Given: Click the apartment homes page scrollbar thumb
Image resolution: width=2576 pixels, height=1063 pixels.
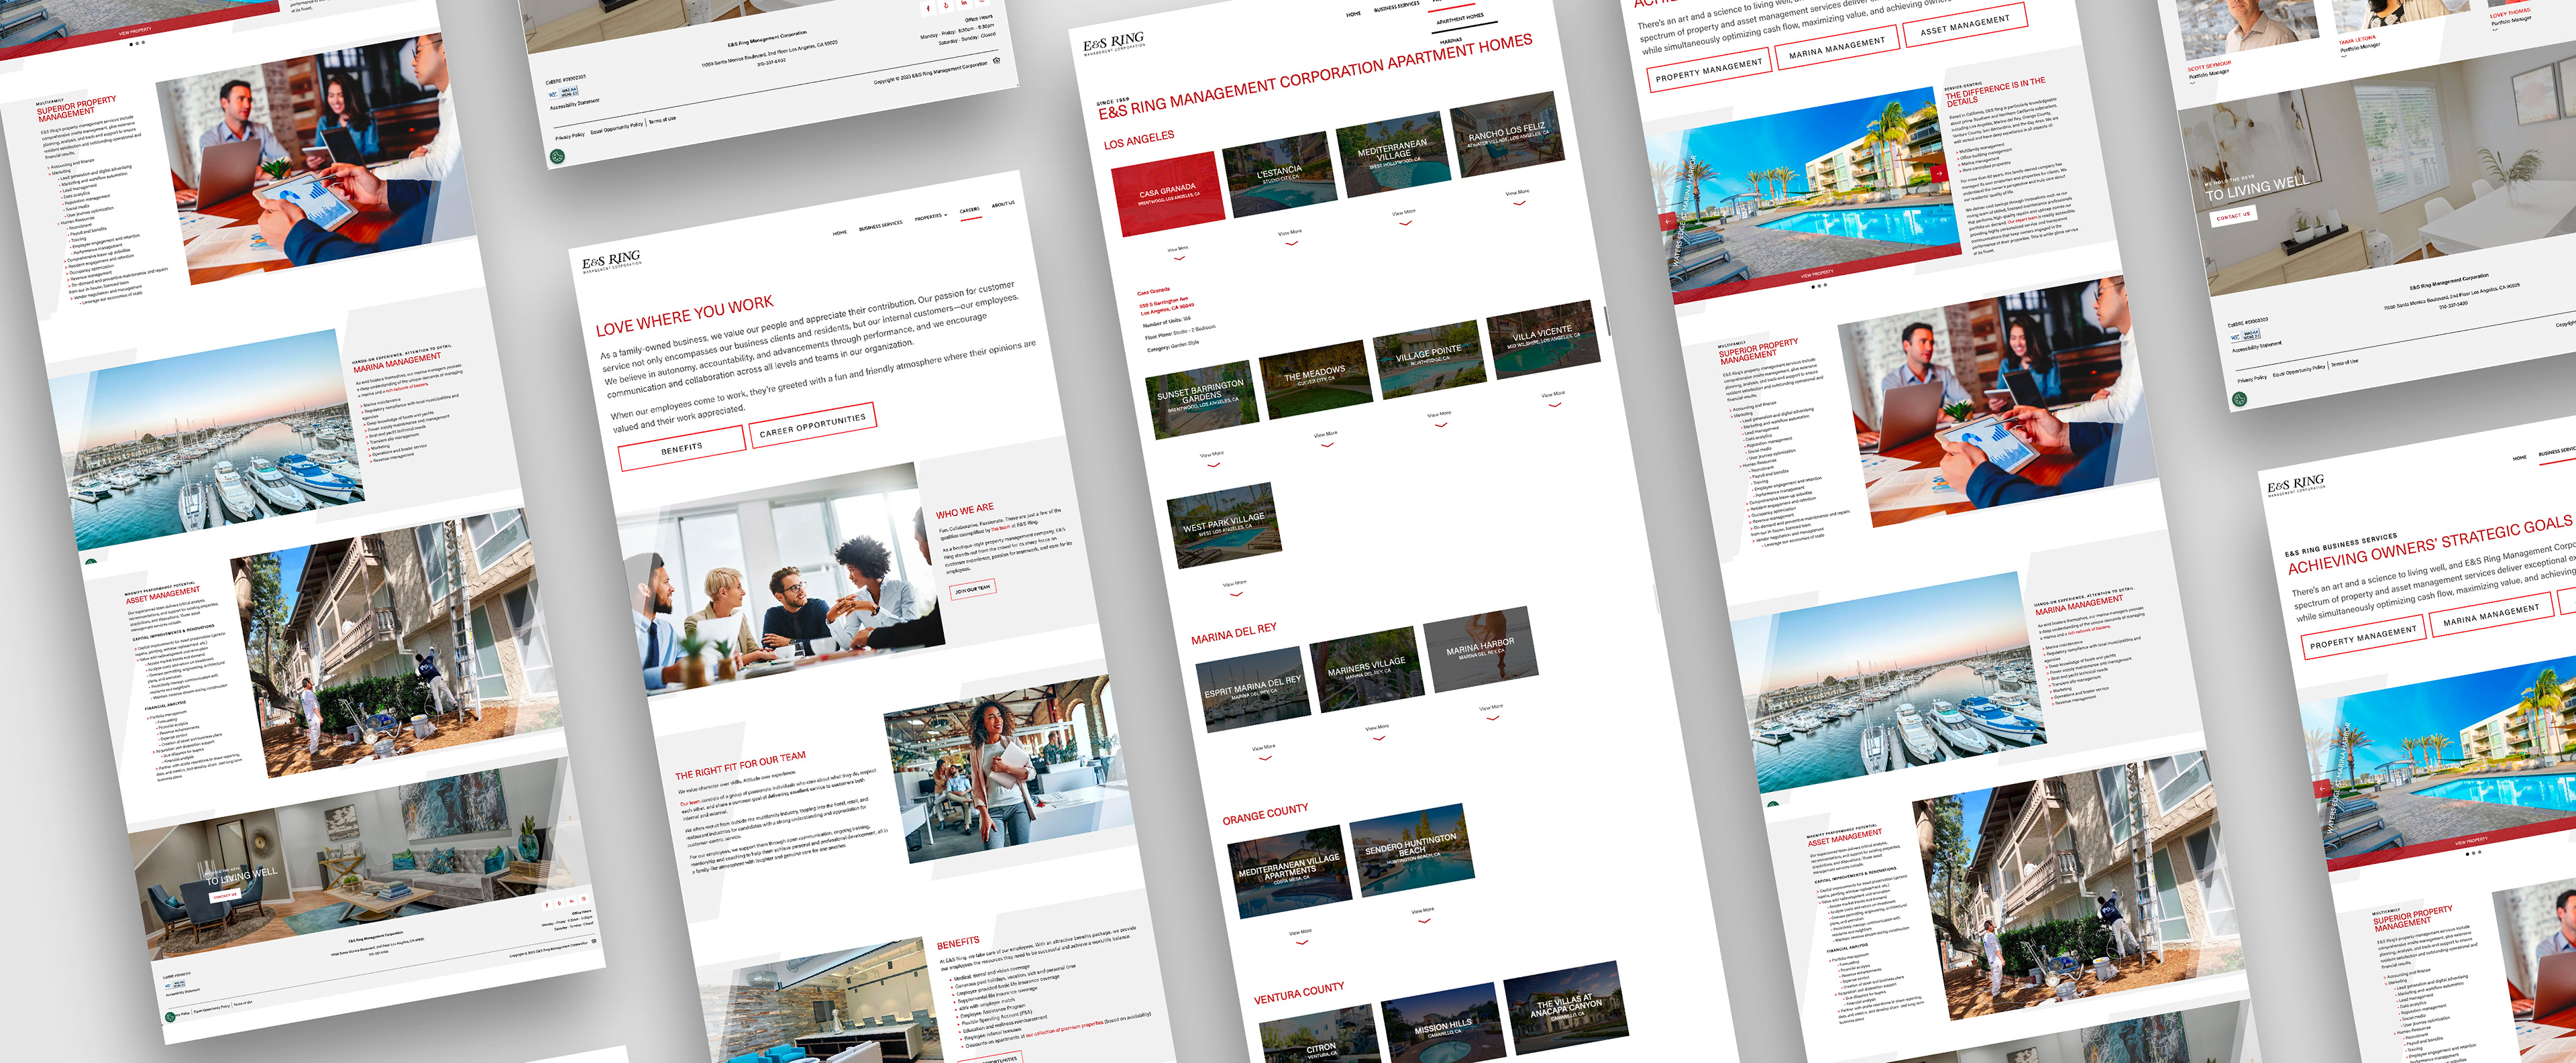Looking at the screenshot, I should click(1607, 320).
